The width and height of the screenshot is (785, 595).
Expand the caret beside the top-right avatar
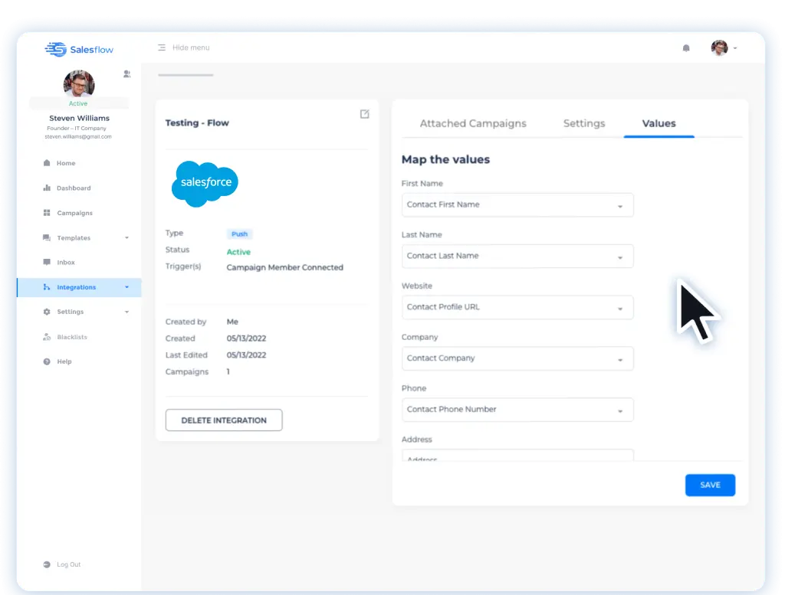[x=735, y=48]
